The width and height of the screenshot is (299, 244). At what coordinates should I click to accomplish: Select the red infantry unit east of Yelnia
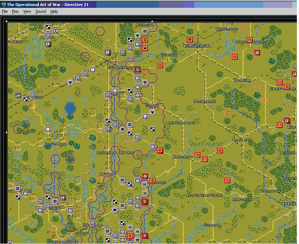pos(279,82)
